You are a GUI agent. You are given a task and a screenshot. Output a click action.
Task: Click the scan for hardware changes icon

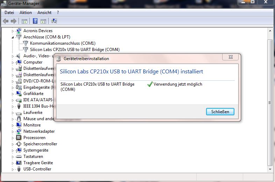pos(54,21)
